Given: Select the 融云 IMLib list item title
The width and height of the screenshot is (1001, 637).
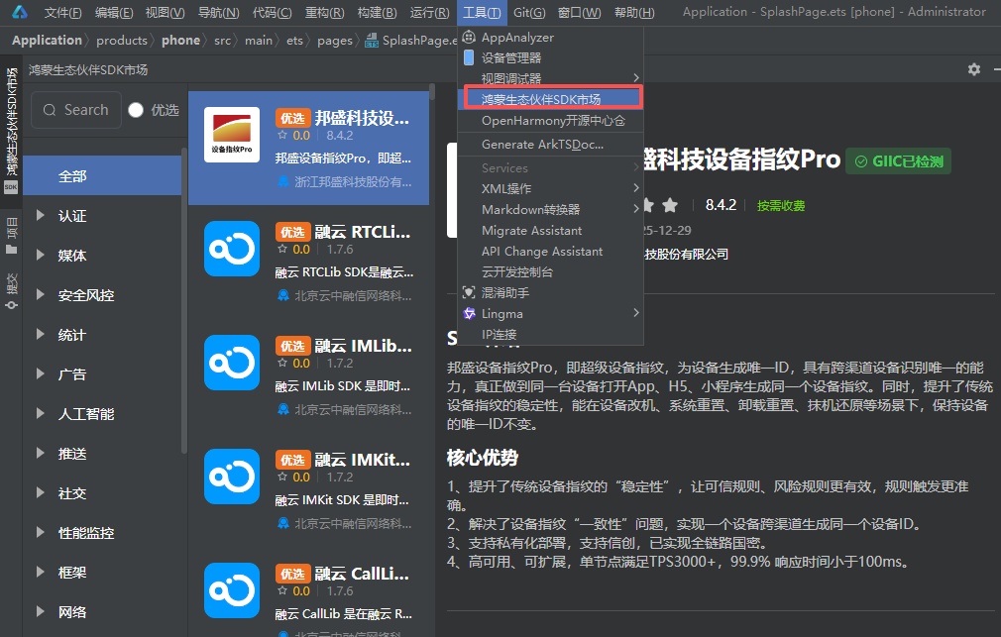Looking at the screenshot, I should [363, 346].
